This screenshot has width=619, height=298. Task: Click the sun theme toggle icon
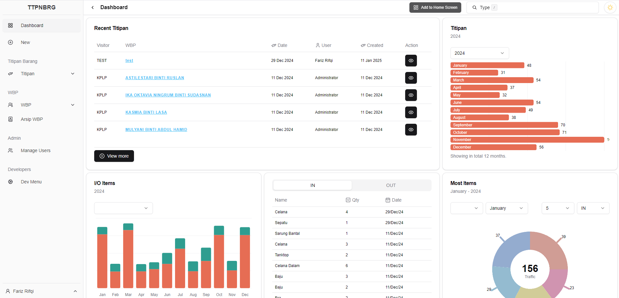pyautogui.click(x=610, y=7)
